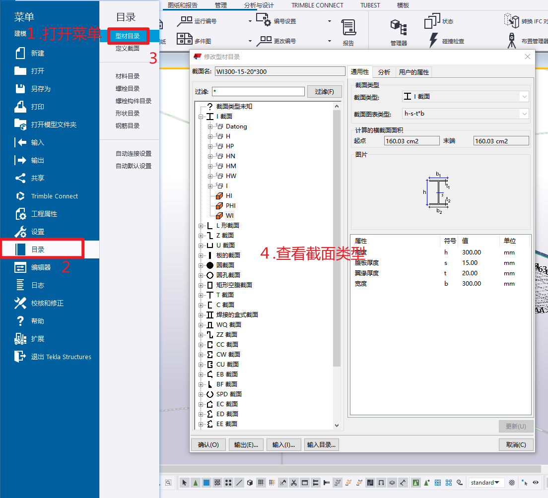Click the 输入目录... button
The image size is (548, 498).
(322, 445)
